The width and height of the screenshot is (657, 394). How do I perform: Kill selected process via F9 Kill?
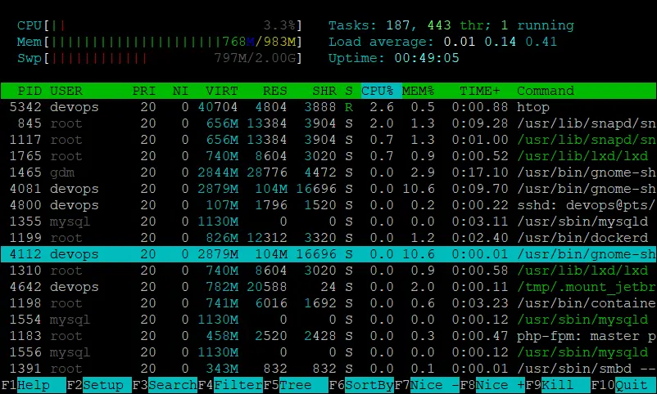tap(558, 385)
